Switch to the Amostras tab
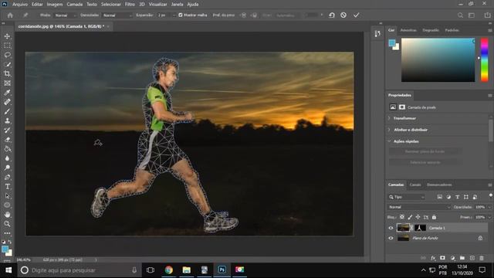Screen dimensions: 494x278 pyautogui.click(x=408, y=30)
